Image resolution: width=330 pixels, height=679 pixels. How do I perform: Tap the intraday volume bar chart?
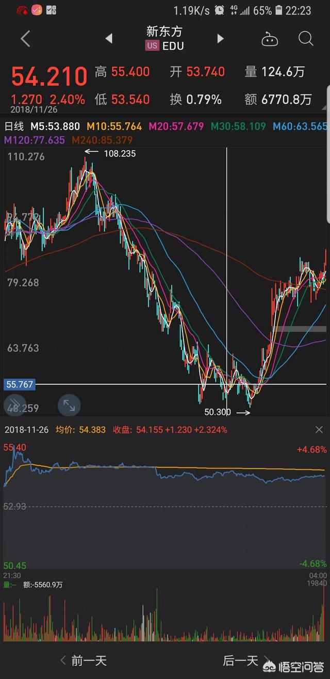pyautogui.click(x=165, y=614)
